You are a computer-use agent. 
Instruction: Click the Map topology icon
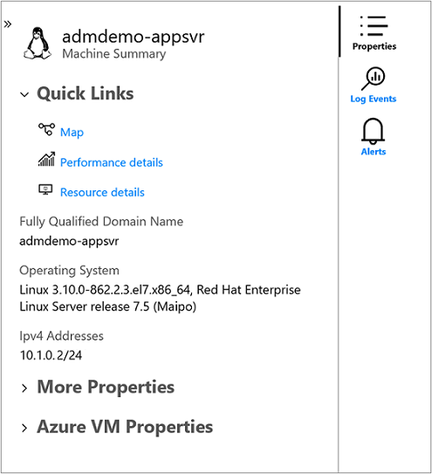46,129
